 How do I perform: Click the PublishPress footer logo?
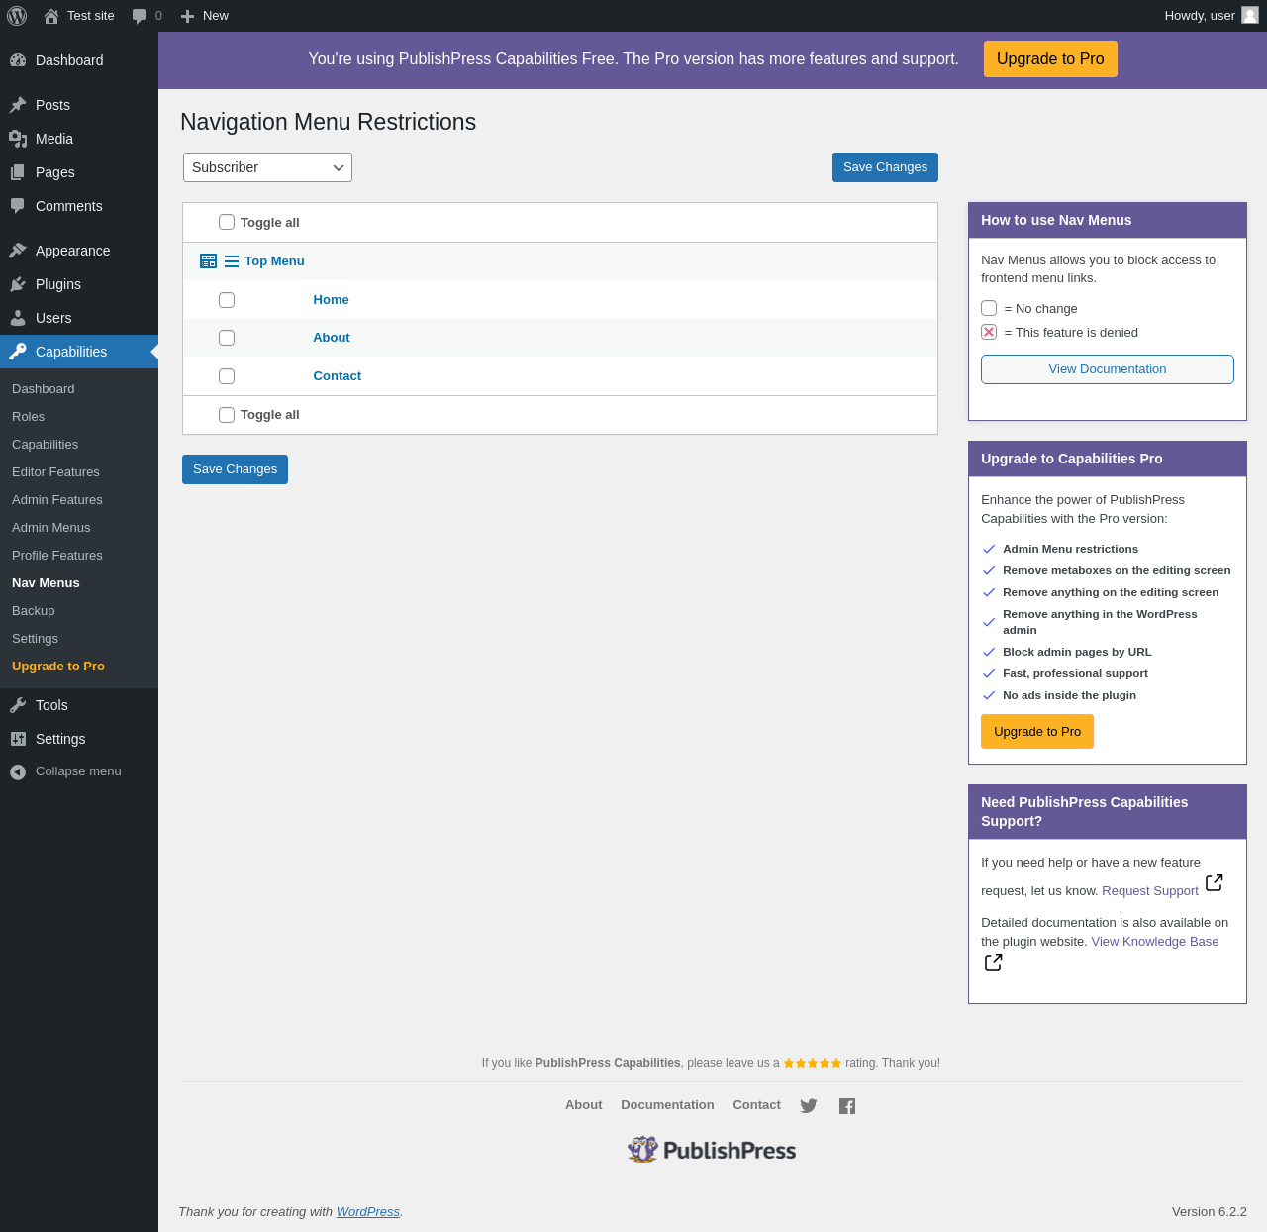tap(712, 1150)
